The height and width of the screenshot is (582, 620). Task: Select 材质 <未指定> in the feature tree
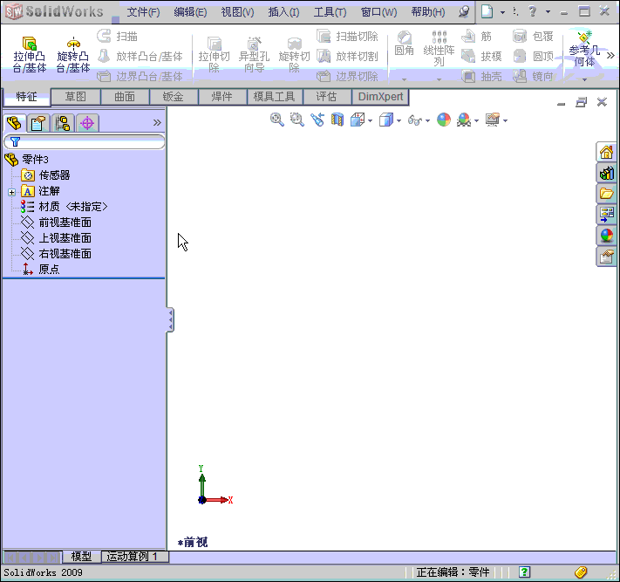[64, 207]
